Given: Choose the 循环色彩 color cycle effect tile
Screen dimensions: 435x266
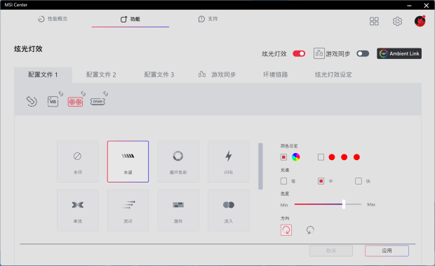Looking at the screenshot, I should [x=178, y=161].
